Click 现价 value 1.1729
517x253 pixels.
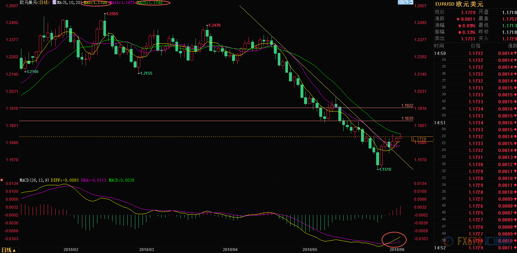(x=468, y=13)
